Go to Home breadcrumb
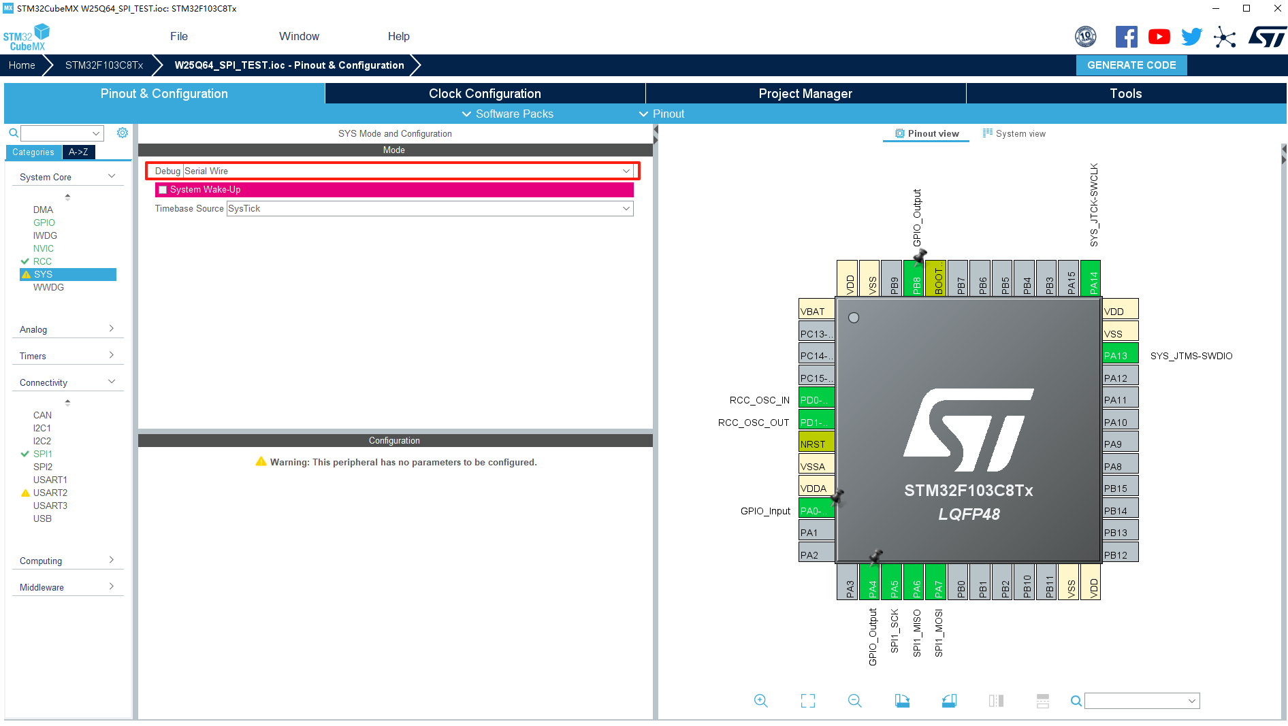The width and height of the screenshot is (1288, 726). [x=22, y=65]
